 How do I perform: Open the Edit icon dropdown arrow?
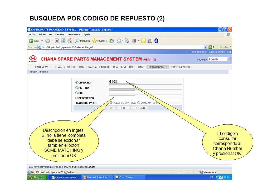139,41
